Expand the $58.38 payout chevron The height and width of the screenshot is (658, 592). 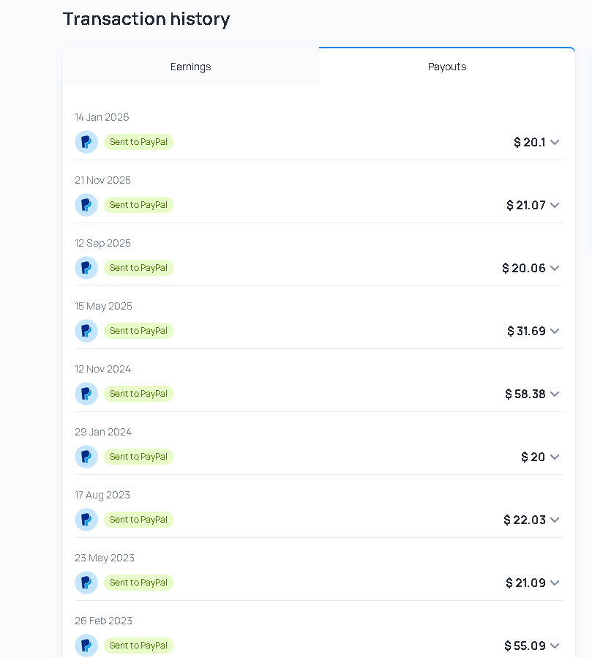(555, 394)
